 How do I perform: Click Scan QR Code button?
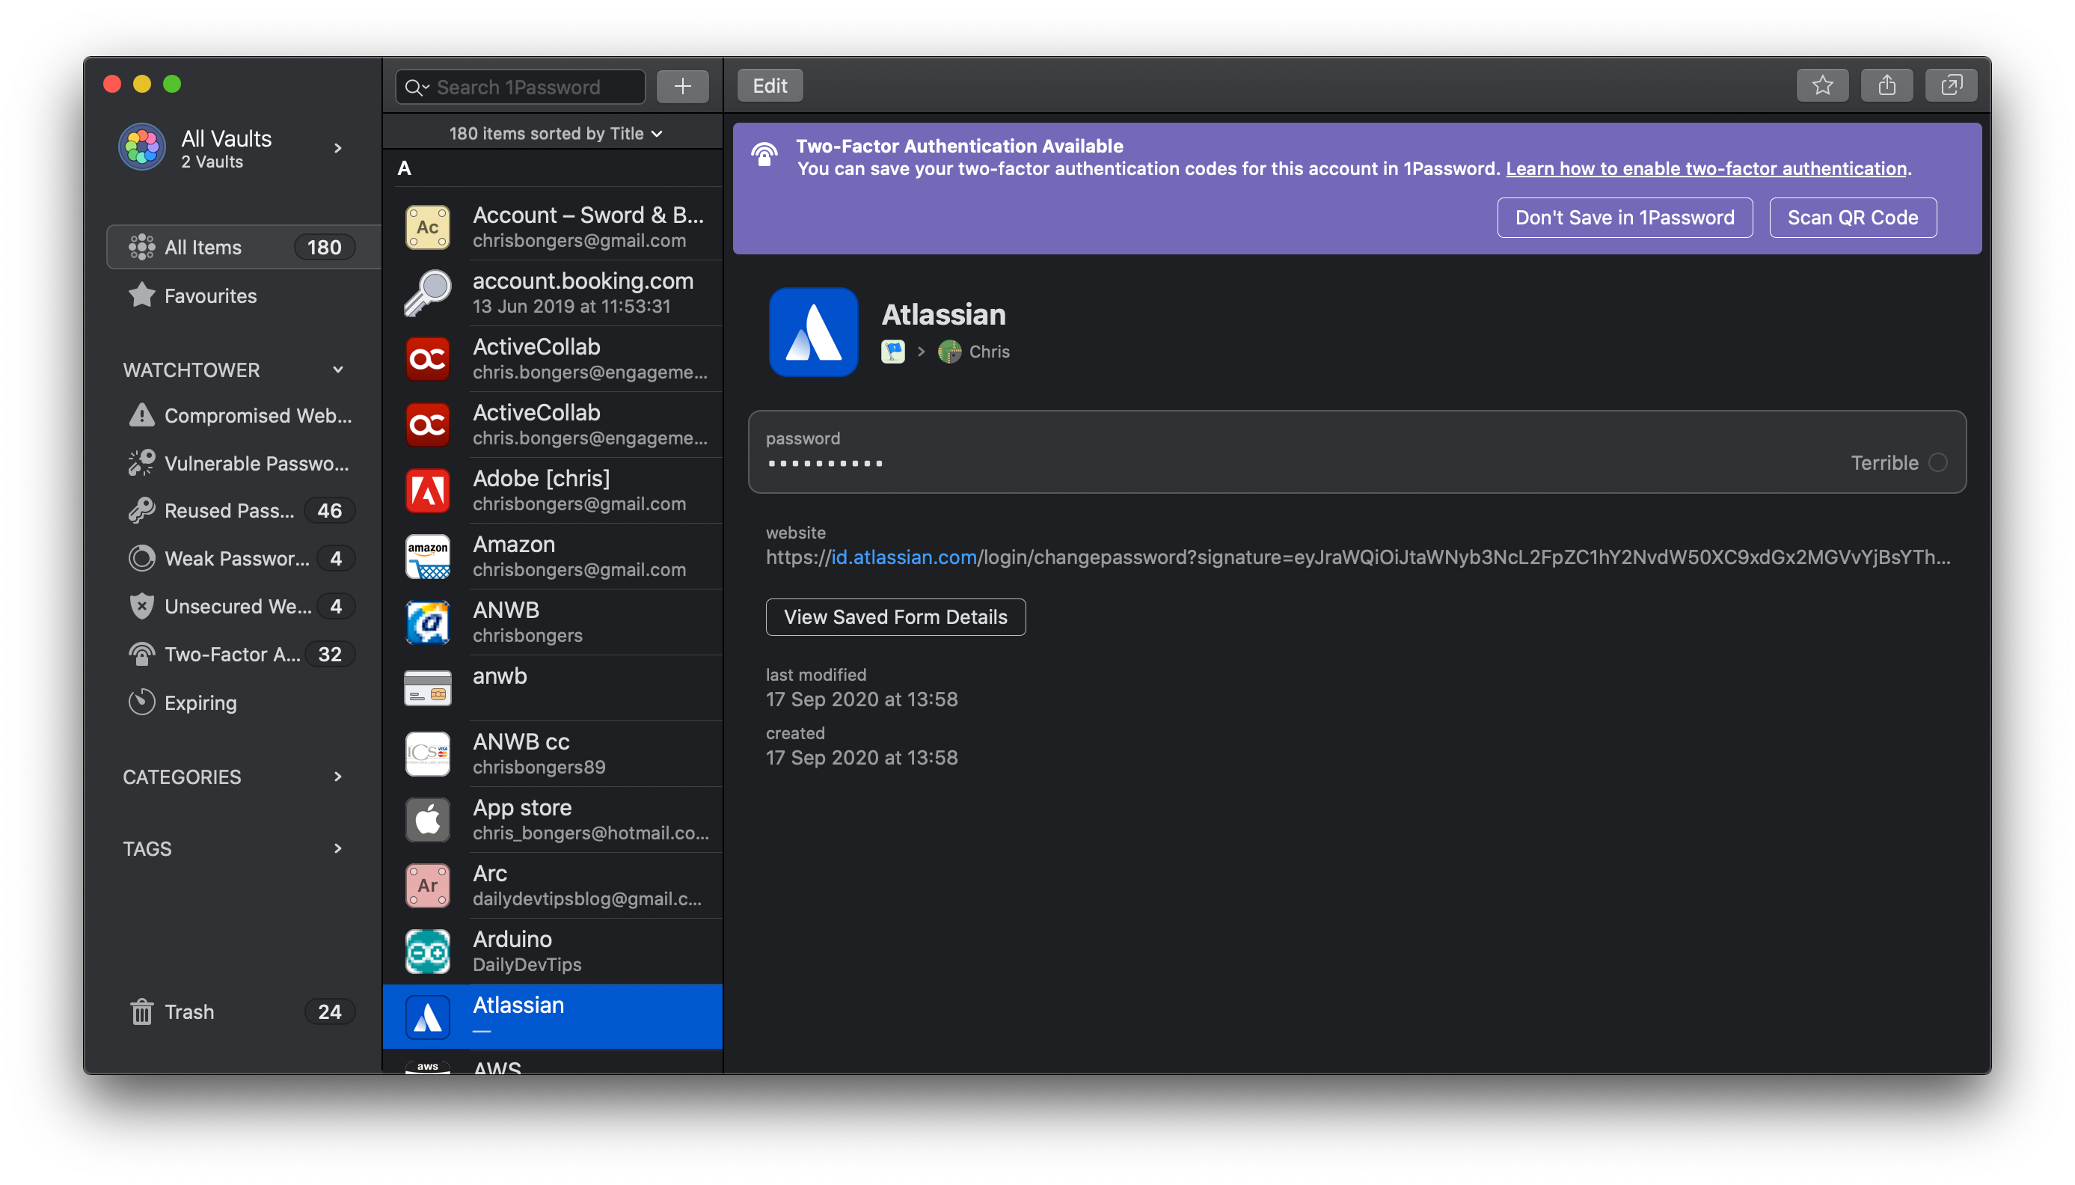(x=1852, y=217)
